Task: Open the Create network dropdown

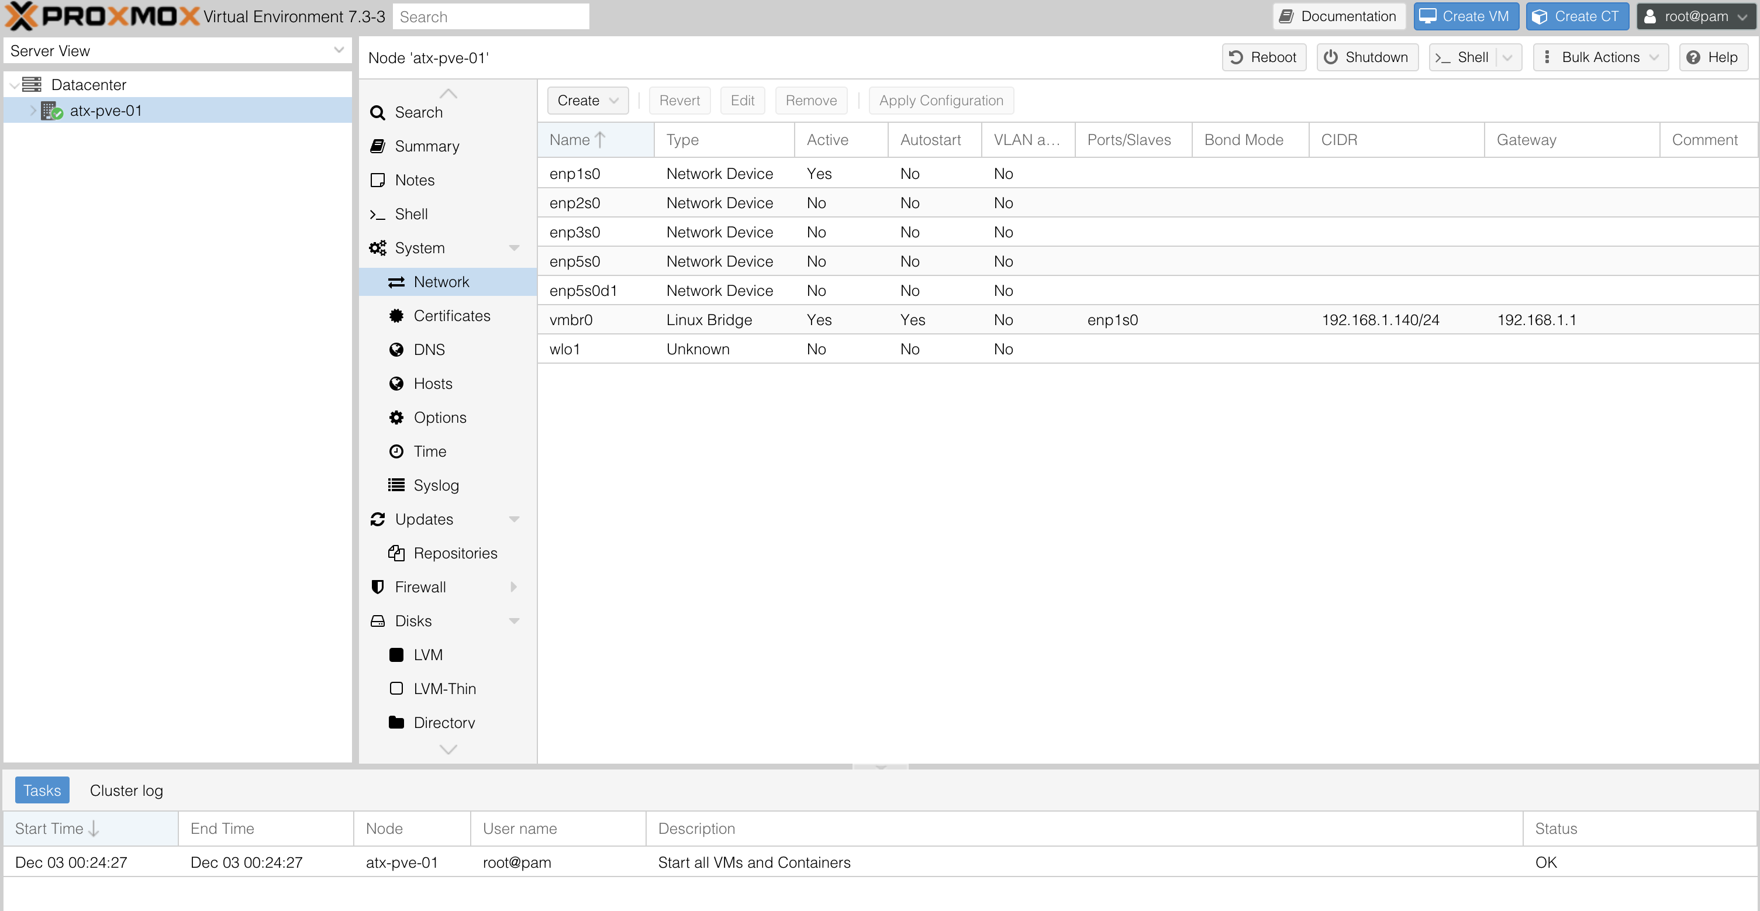Action: (587, 101)
